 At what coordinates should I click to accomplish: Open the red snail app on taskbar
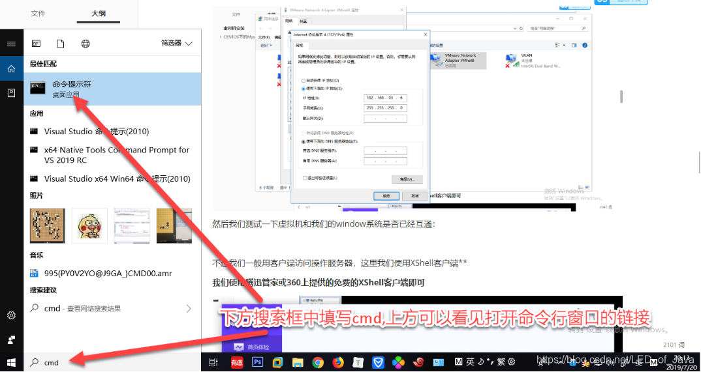pos(418,363)
